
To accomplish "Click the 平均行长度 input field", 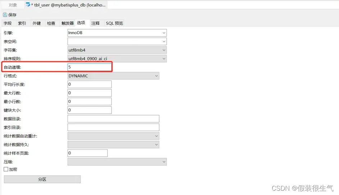I will [x=90, y=84].
